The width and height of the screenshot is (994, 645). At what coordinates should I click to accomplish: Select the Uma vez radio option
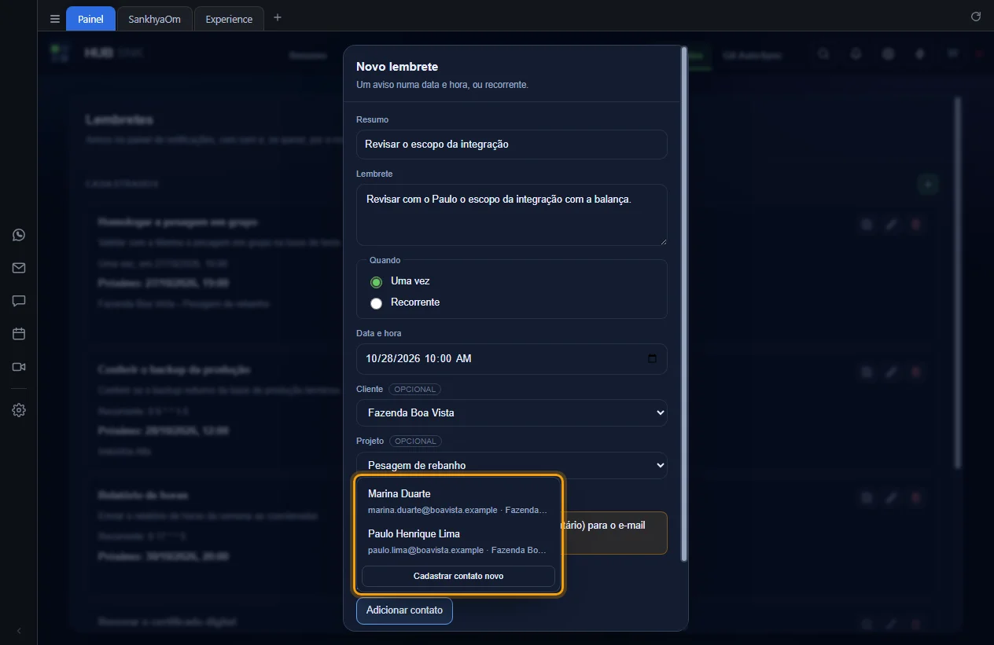[376, 282]
